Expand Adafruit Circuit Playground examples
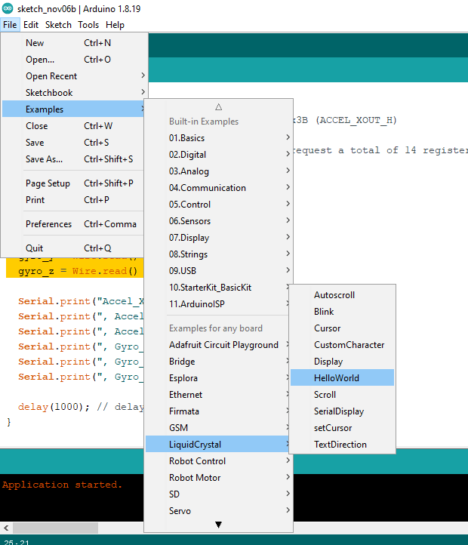The width and height of the screenshot is (468, 545). [x=217, y=345]
